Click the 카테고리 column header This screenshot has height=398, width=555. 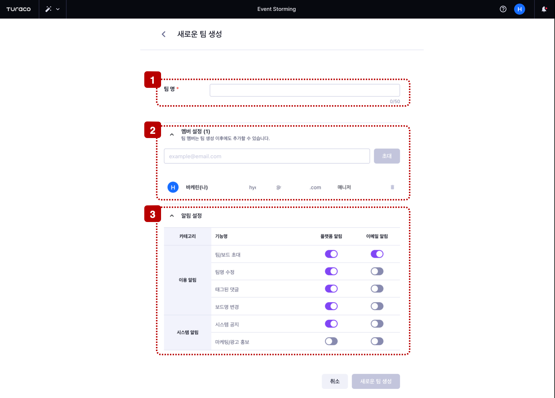pos(187,236)
